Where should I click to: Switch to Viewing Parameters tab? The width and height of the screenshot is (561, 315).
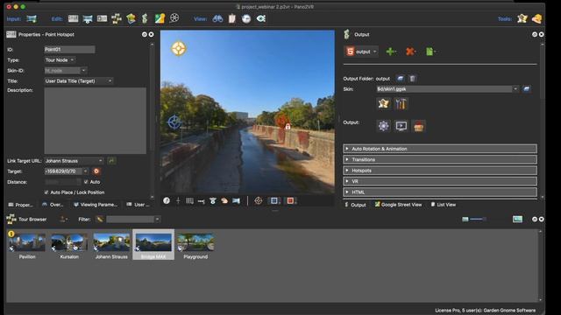(x=96, y=205)
